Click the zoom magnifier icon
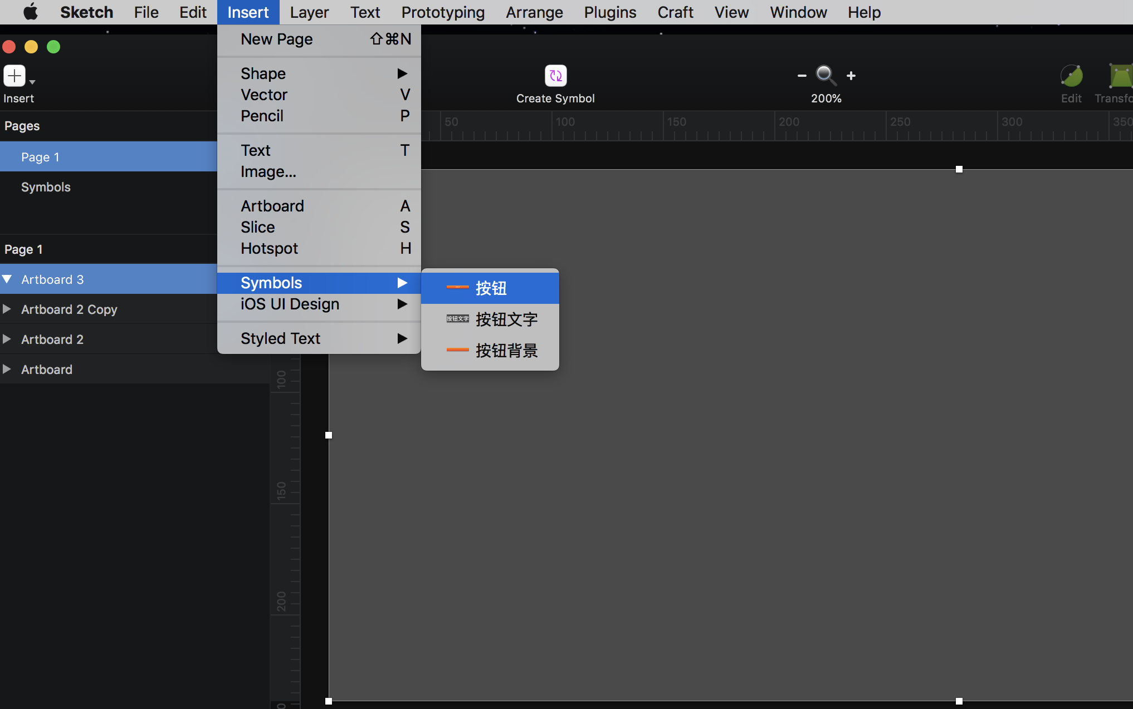 pyautogui.click(x=826, y=75)
